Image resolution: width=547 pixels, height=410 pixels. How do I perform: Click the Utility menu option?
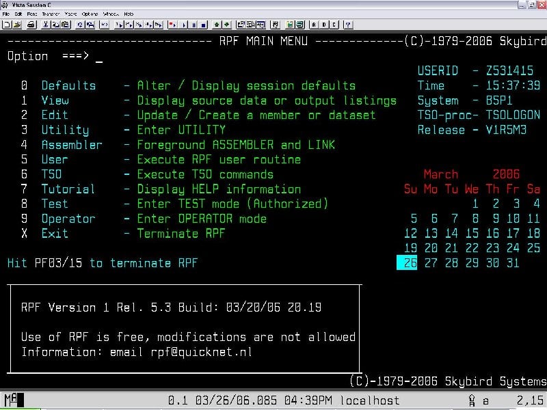tap(65, 130)
